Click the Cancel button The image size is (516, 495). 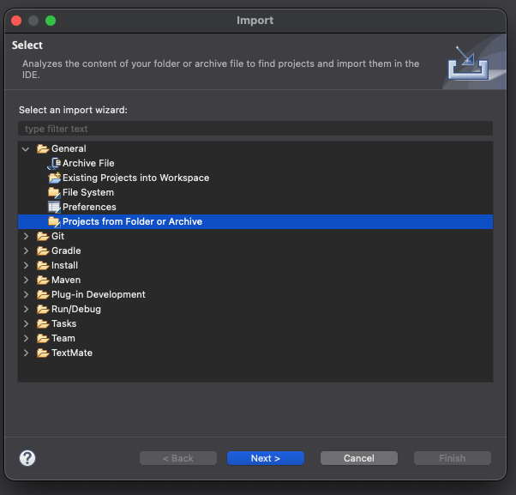[x=359, y=458]
